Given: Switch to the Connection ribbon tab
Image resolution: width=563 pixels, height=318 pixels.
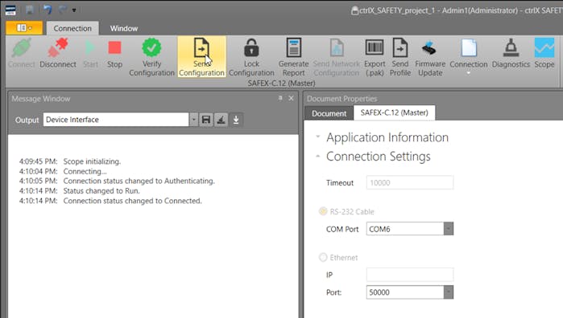Looking at the screenshot, I should 72,28.
